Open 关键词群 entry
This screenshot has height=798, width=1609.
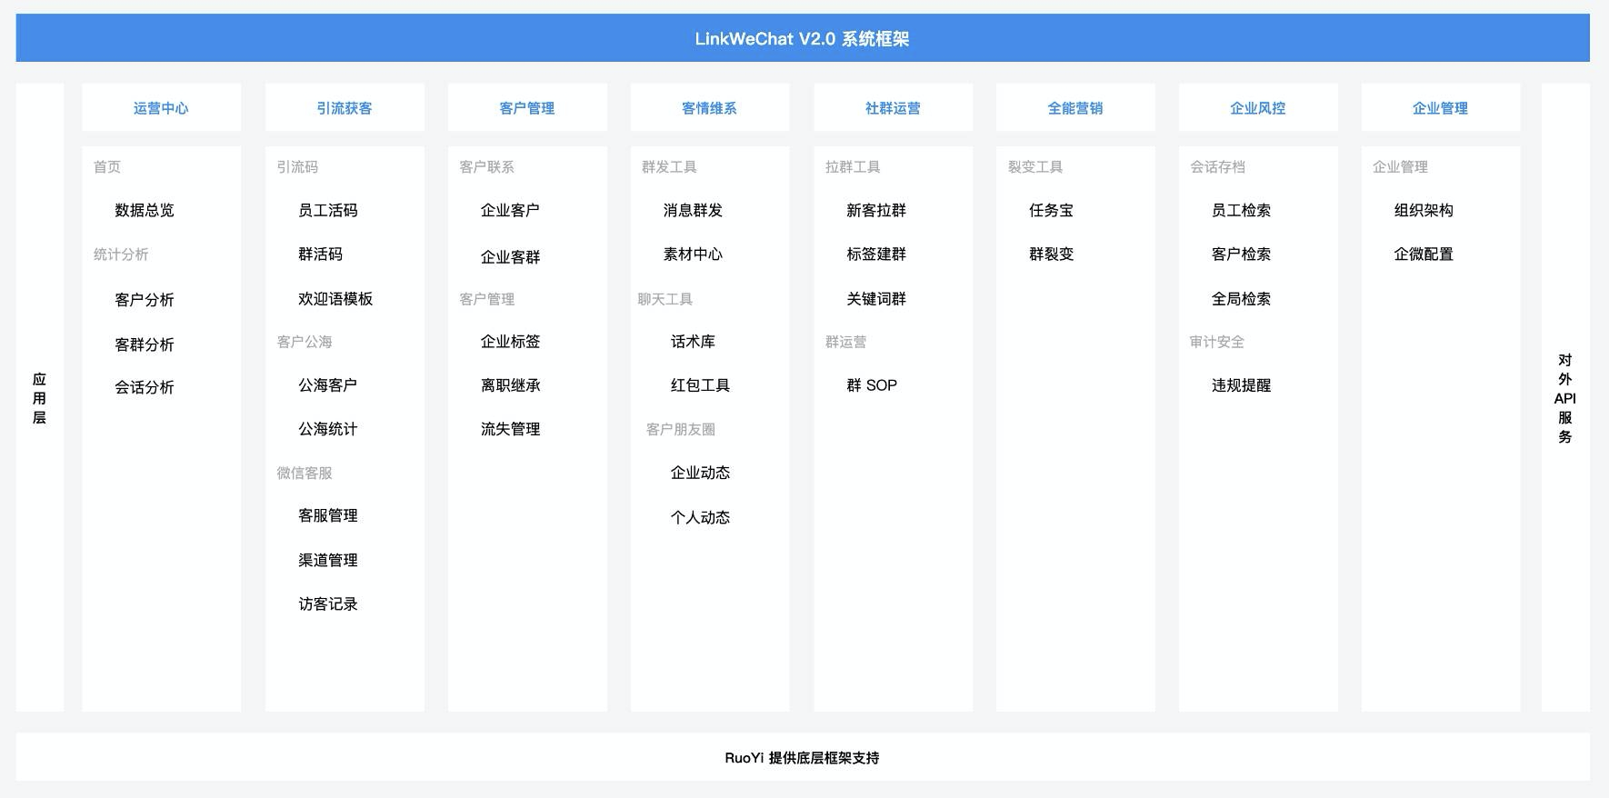(876, 298)
